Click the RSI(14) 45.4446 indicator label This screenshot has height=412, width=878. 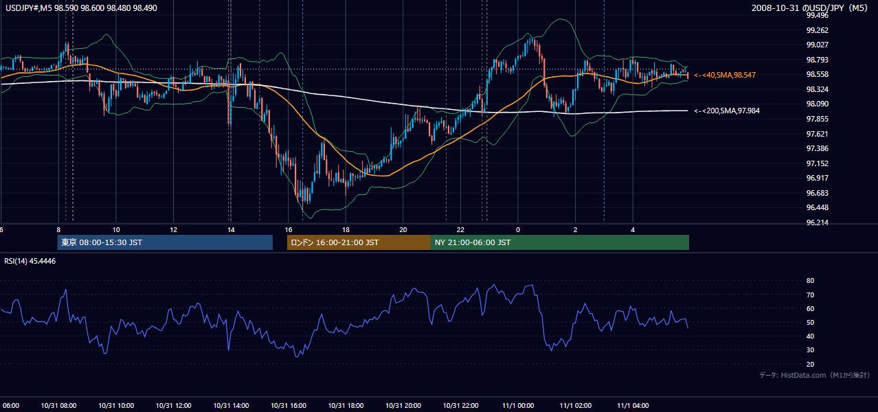[30, 261]
